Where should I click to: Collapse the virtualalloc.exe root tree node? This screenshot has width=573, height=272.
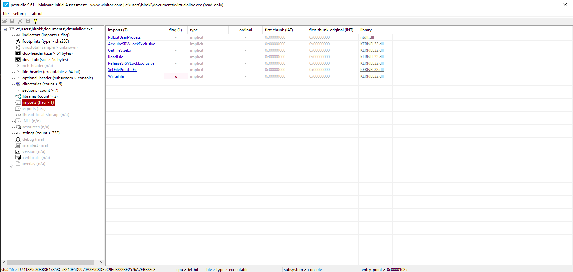5,29
